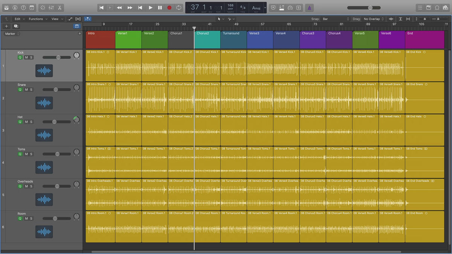Expand the Marker global track selector

pos(12,34)
